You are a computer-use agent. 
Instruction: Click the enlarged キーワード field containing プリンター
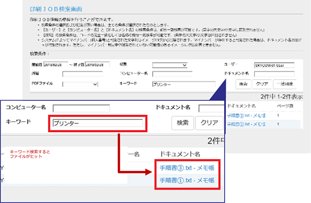pyautogui.click(x=97, y=123)
